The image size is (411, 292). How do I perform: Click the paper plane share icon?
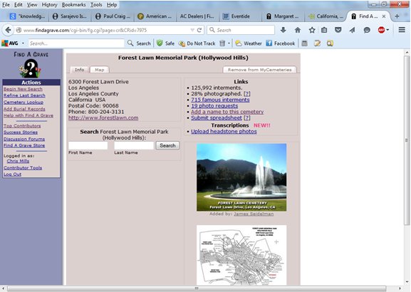click(352, 30)
